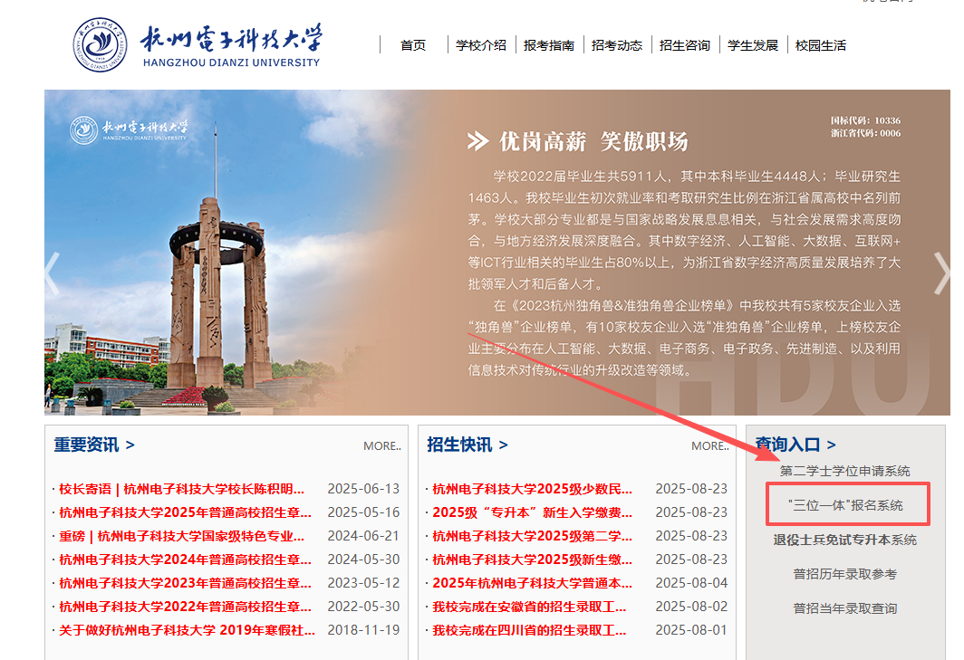Image resolution: width=964 pixels, height=660 pixels.
Task: Go to 校园生活 in top navigation
Action: pyautogui.click(x=821, y=45)
